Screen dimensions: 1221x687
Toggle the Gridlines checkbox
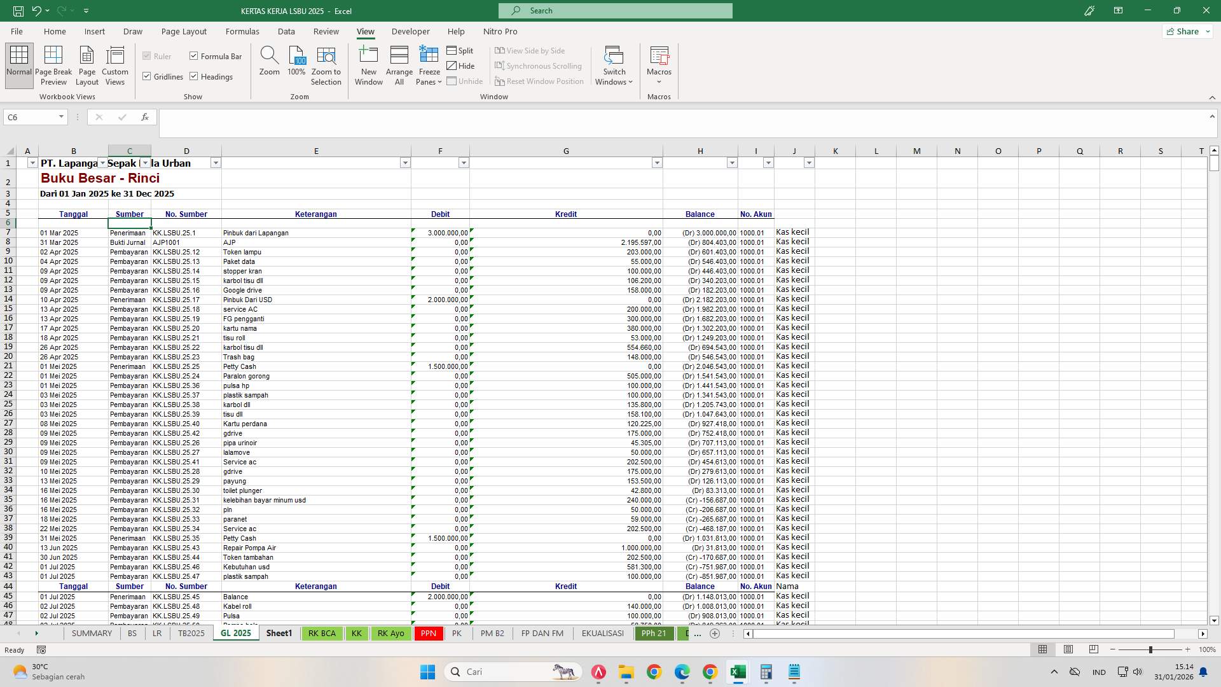(x=148, y=76)
